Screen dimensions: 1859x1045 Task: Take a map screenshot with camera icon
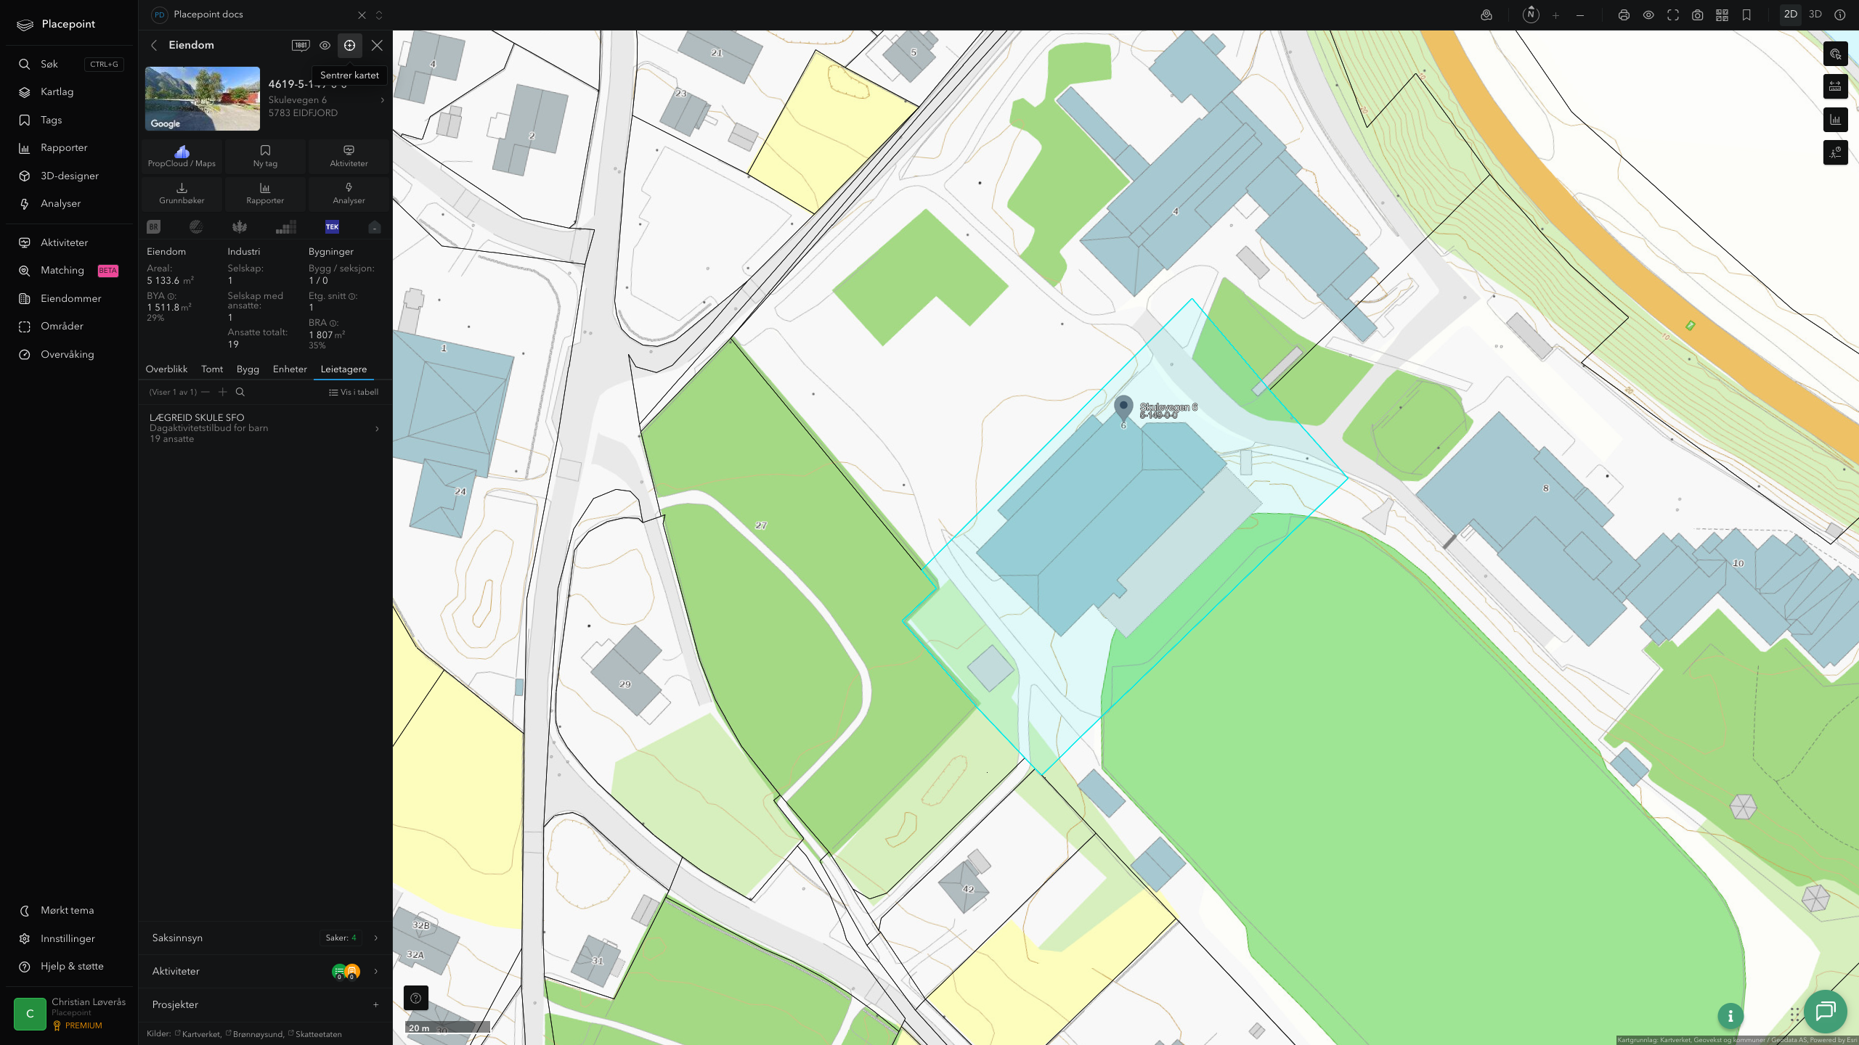tap(1697, 15)
